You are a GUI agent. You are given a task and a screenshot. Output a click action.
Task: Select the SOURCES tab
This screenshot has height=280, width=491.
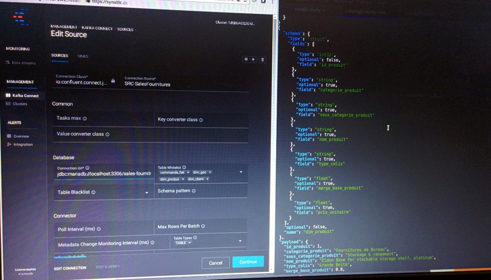pos(59,55)
